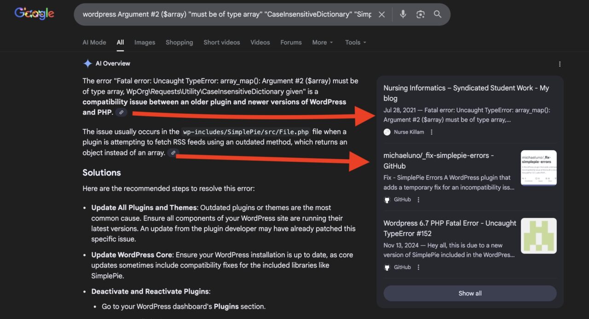589x319 pixels.
Task: Clear the search box with X icon
Action: (381, 14)
